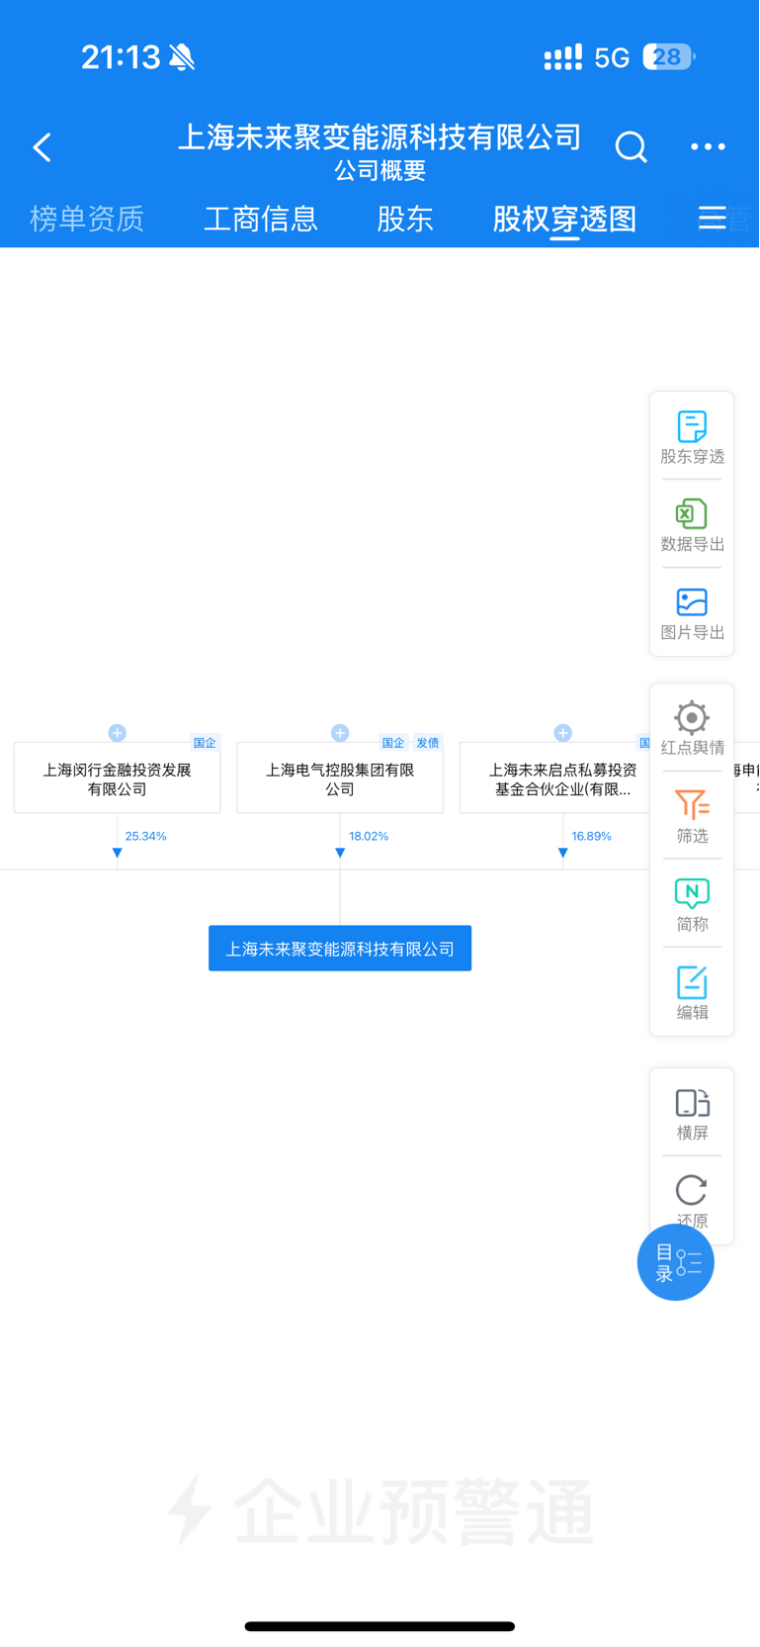Screen dimensions: 760x1647
Task: Check the 5G signal status indicator
Action: point(612,57)
